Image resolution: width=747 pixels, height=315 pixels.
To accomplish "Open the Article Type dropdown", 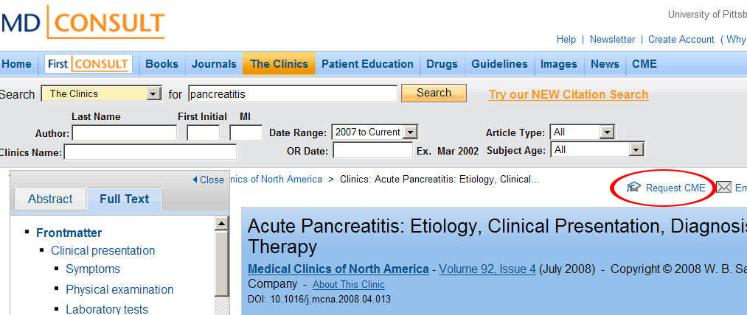I will click(x=582, y=132).
